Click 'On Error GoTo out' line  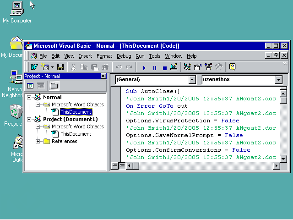(157, 106)
